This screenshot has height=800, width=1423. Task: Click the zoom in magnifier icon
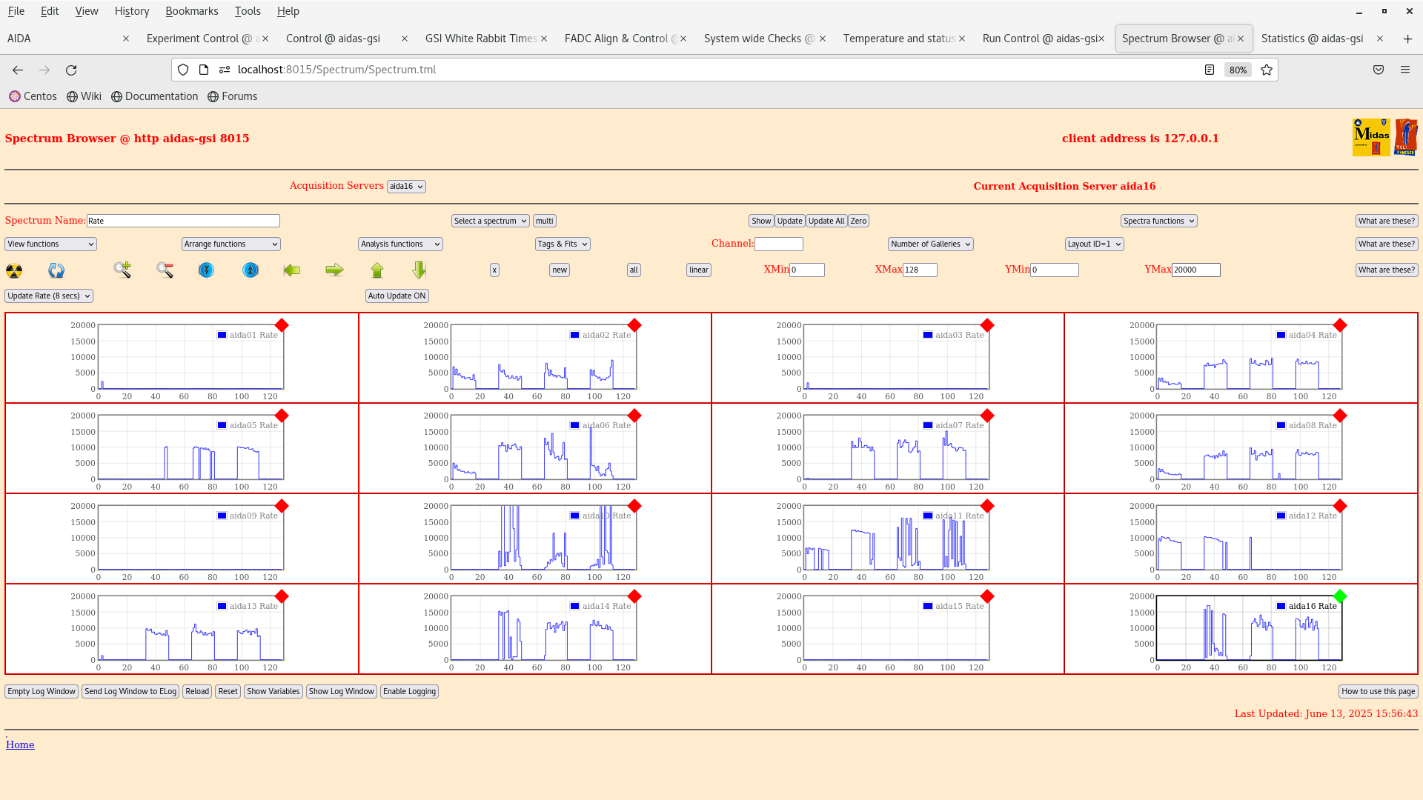pyautogui.click(x=122, y=270)
